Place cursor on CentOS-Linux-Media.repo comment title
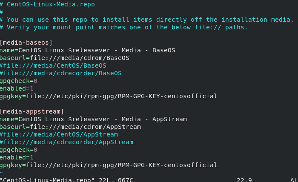 pyautogui.click(x=47, y=4)
